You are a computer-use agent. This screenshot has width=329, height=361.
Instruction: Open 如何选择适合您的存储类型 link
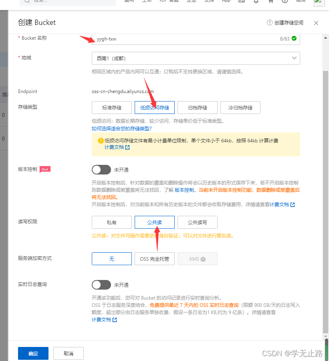(122, 128)
